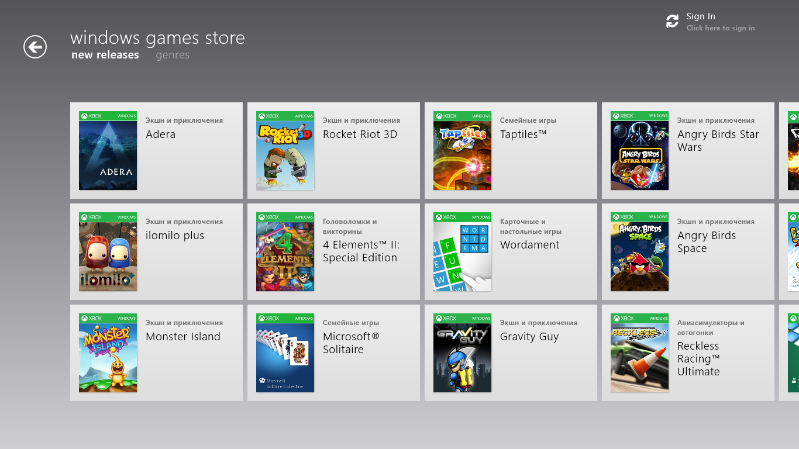Screen dimensions: 799x449
Task: Open the Microsoft Solitaire cover art
Action: (x=285, y=353)
